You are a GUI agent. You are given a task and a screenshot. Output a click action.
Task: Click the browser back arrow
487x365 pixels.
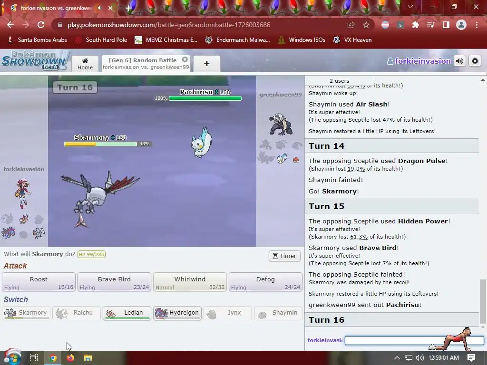click(10, 25)
